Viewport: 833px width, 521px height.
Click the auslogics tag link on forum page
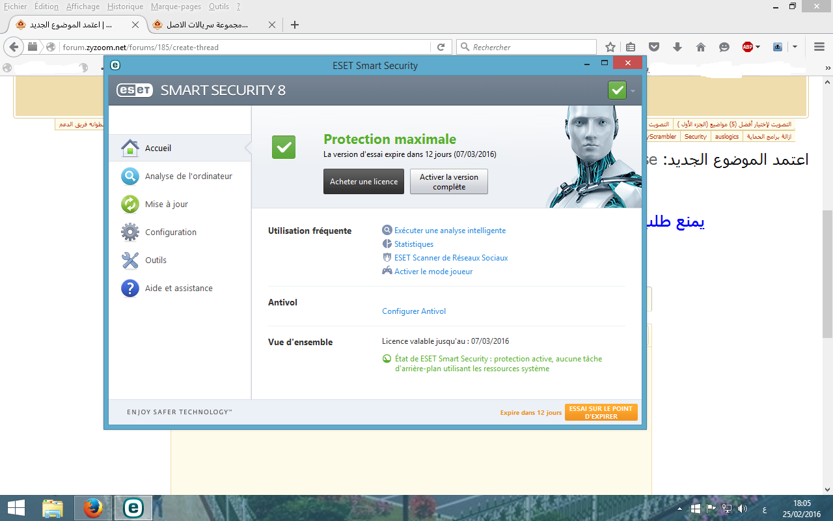[726, 137]
